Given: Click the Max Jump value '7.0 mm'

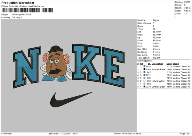Looking at the screenshot, I should (x=156, y=55).
